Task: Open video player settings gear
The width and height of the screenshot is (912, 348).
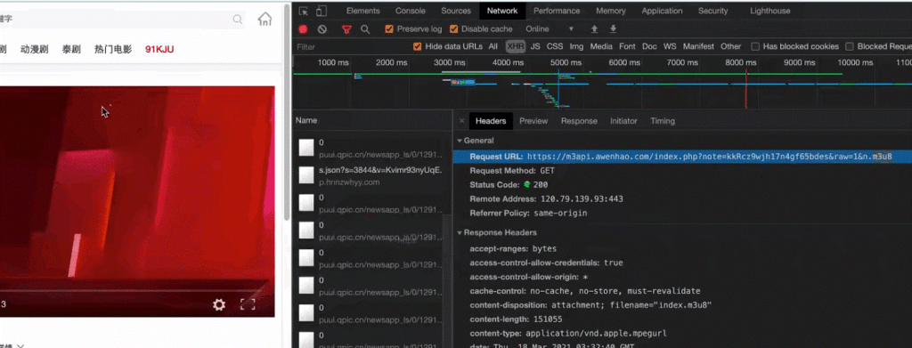Action: click(x=219, y=304)
